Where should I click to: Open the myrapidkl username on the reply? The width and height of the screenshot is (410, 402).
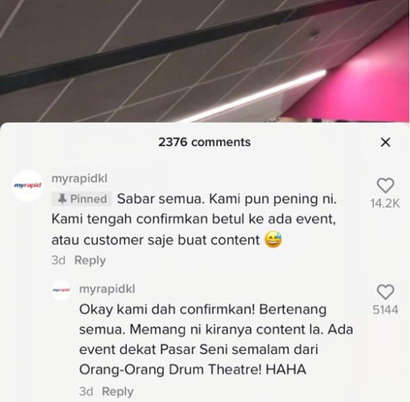[x=107, y=289]
